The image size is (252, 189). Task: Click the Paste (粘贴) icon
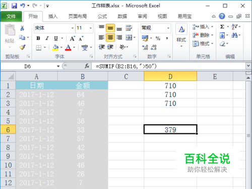point(10,30)
